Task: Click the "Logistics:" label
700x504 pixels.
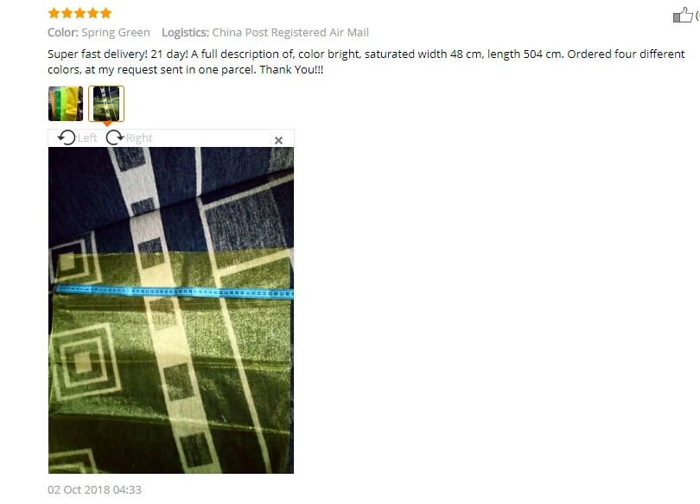Action: pos(185,33)
